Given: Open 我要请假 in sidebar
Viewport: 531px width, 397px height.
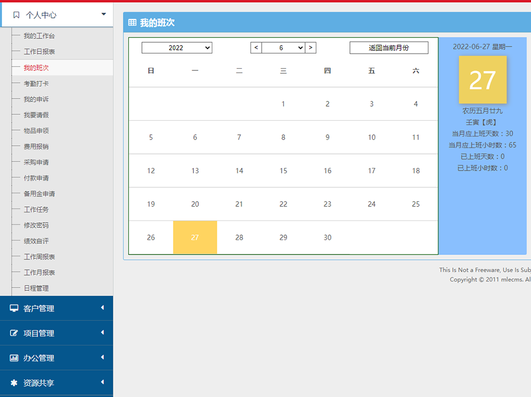Looking at the screenshot, I should [x=36, y=115].
